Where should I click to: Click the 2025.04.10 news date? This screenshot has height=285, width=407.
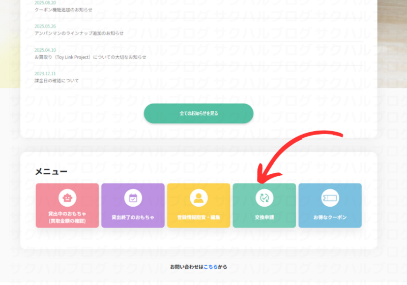[45, 50]
